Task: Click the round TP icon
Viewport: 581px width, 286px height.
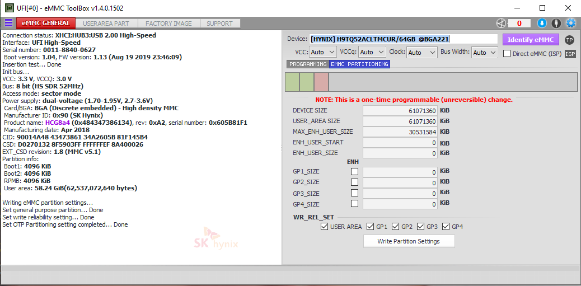Action: pyautogui.click(x=569, y=40)
